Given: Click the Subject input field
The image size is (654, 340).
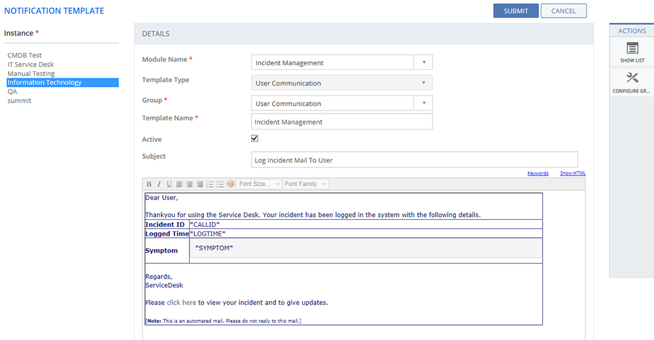Looking at the screenshot, I should click(x=415, y=160).
